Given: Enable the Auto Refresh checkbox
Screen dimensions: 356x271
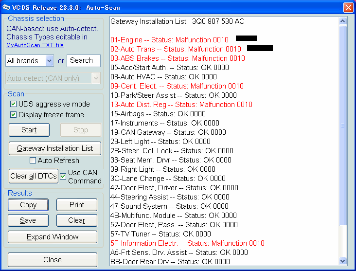Looking at the screenshot, I should coord(33,161).
